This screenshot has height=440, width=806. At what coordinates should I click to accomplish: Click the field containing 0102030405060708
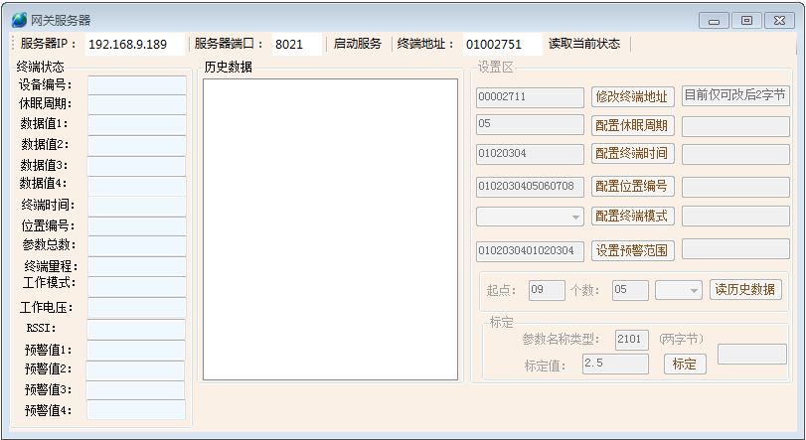pos(530,187)
